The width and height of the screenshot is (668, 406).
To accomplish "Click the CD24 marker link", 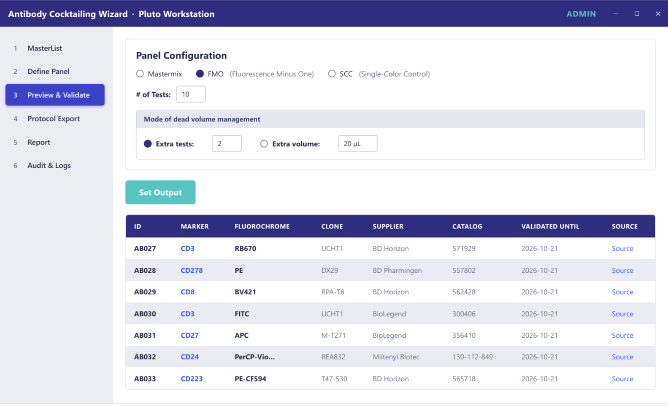I will pyautogui.click(x=189, y=357).
